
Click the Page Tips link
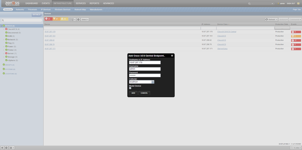[x=297, y=9]
